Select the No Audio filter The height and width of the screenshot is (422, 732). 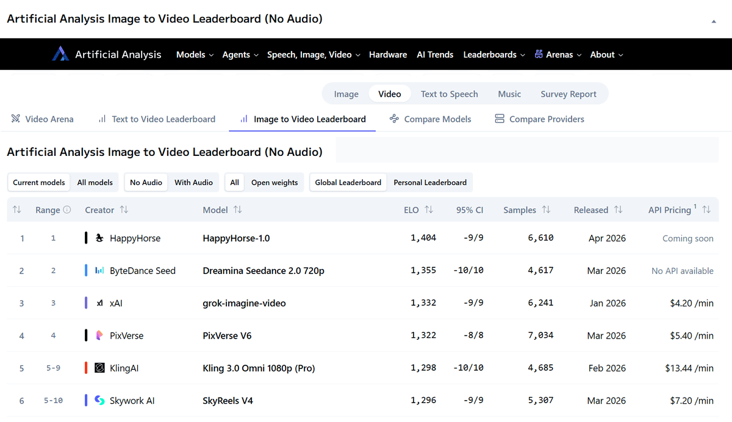tap(146, 182)
